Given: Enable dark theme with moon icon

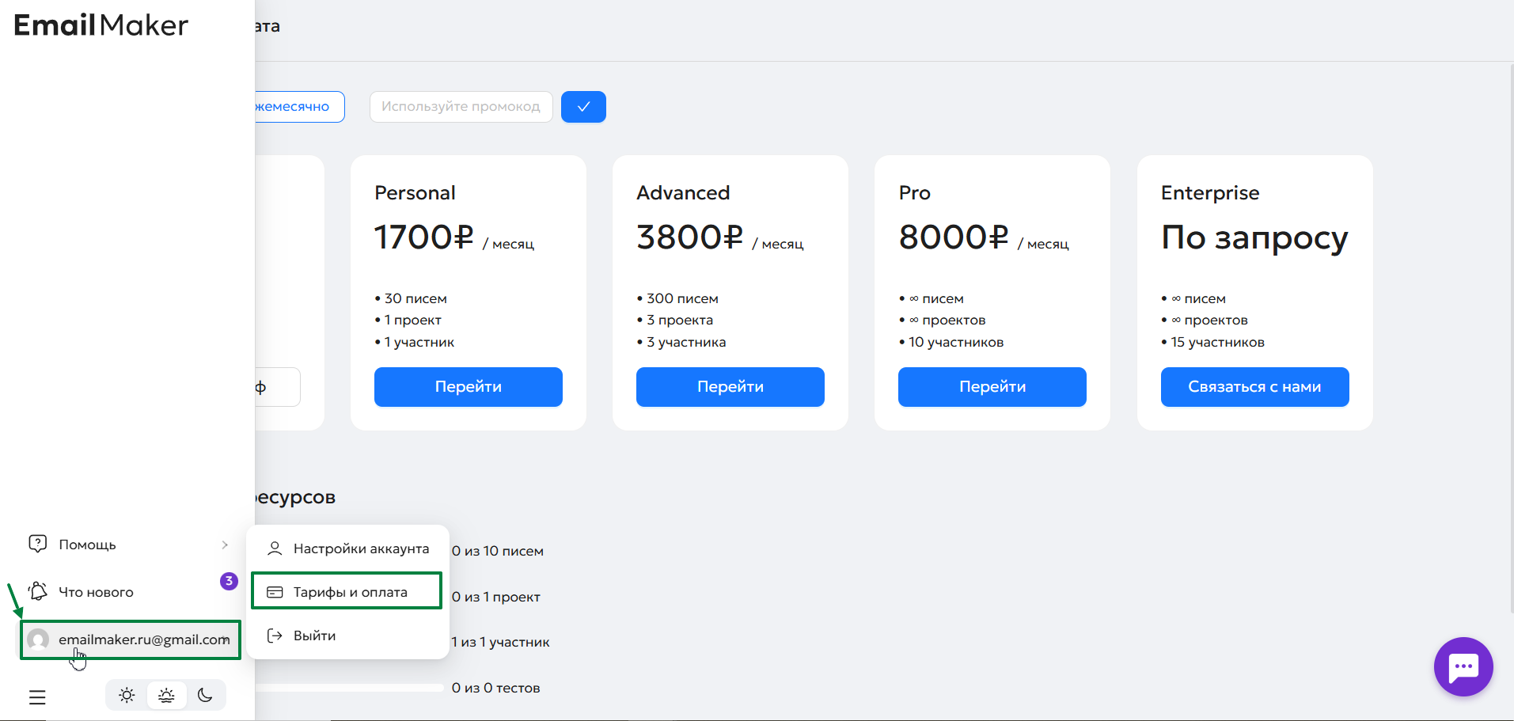Looking at the screenshot, I should coord(205,696).
